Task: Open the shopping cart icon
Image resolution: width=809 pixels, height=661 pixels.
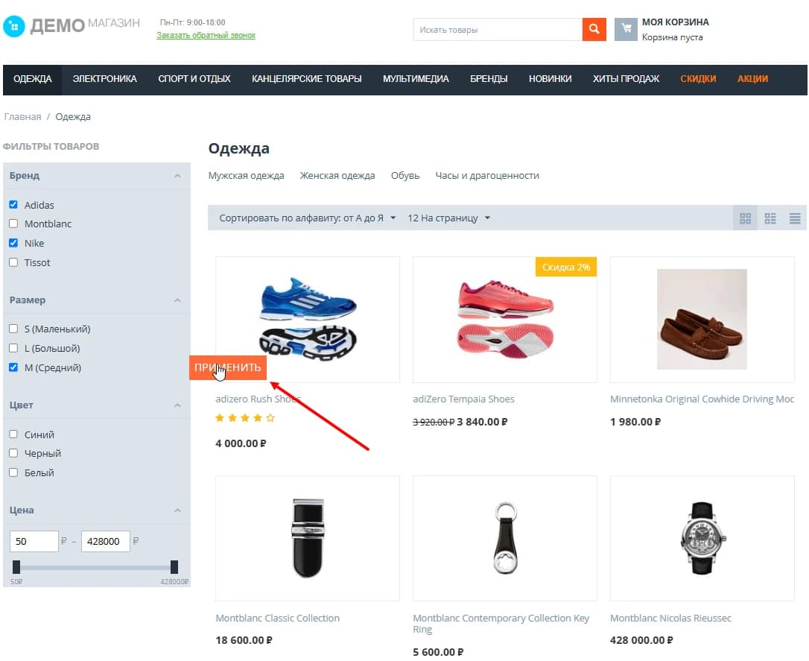Action: pyautogui.click(x=626, y=30)
